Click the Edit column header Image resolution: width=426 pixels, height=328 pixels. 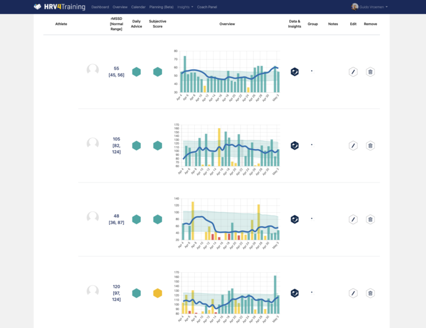(x=353, y=24)
